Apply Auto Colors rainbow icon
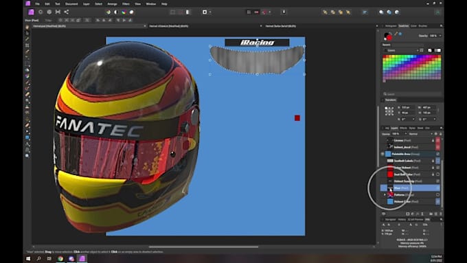This screenshot has height=263, width=467. (124, 12)
